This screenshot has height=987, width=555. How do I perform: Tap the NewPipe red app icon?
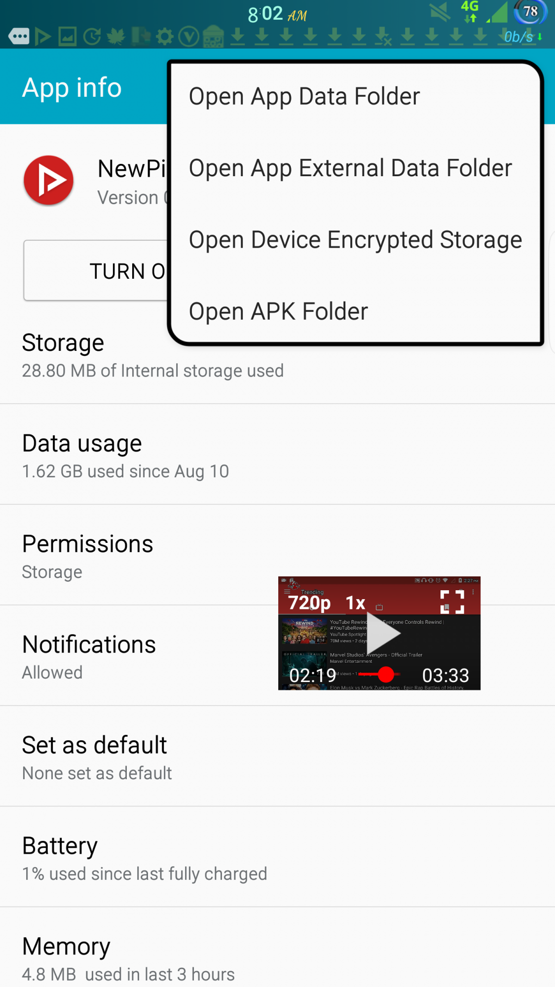click(48, 181)
